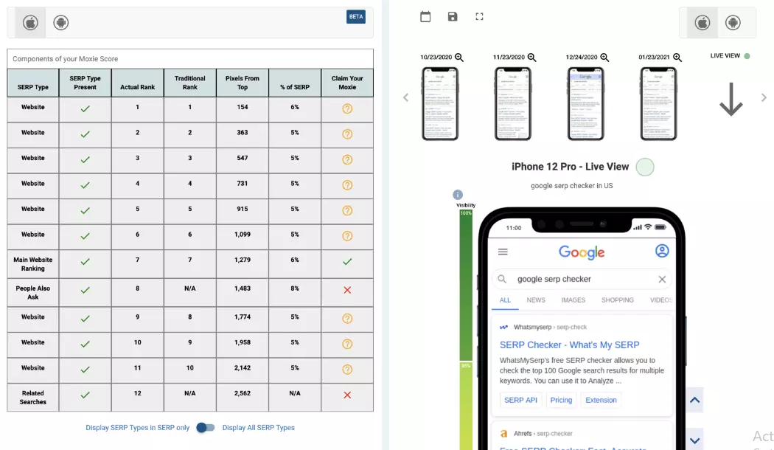The height and width of the screenshot is (450, 774).
Task: Open the 12/24/2020 phone snapshot thumbnail
Action: (586, 104)
